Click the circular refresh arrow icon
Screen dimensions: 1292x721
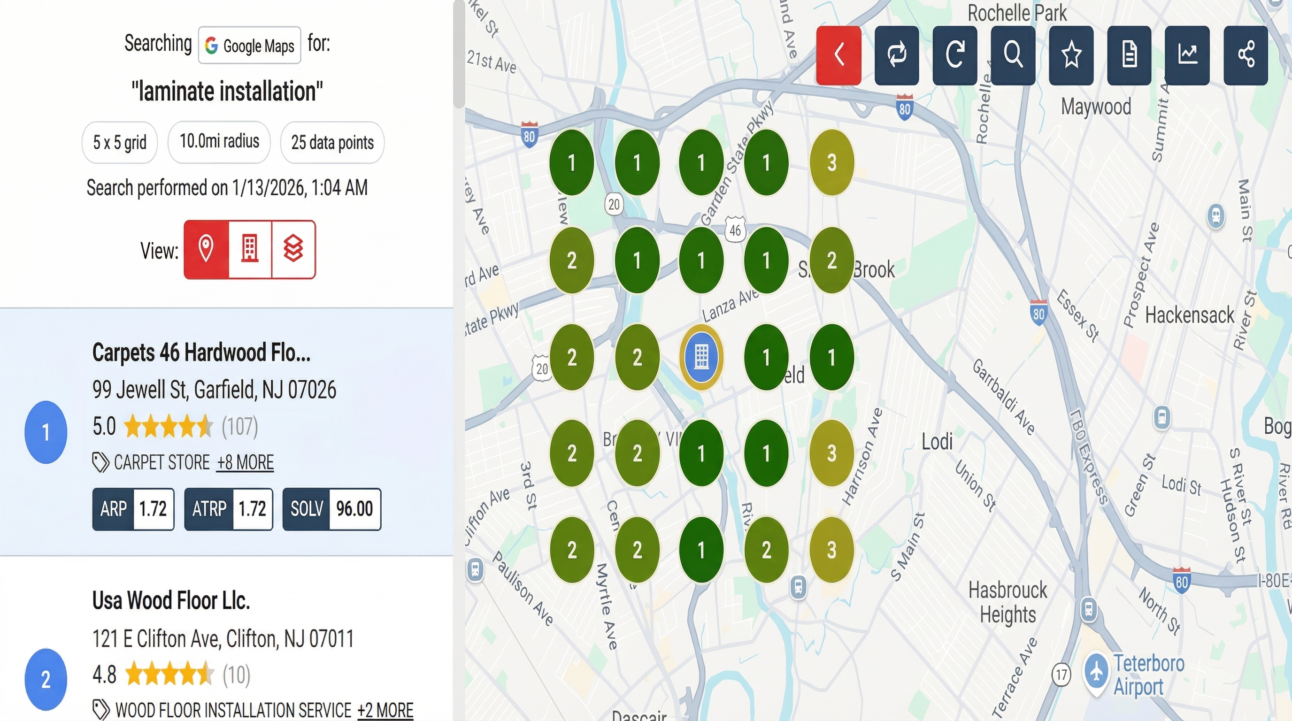click(x=954, y=55)
